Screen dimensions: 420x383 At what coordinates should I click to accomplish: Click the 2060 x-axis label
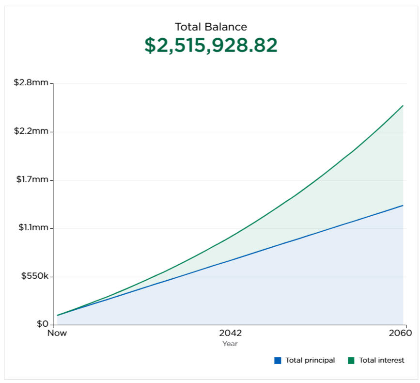coord(400,333)
